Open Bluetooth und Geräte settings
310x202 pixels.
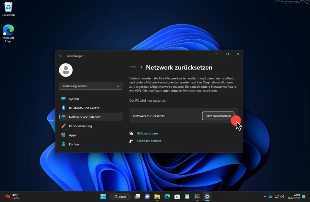[x=91, y=108]
